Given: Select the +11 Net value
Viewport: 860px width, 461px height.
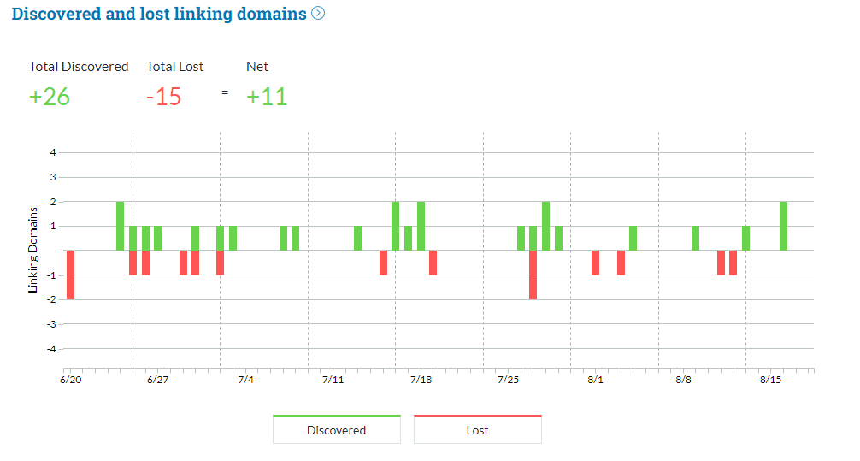Looking at the screenshot, I should click(267, 97).
